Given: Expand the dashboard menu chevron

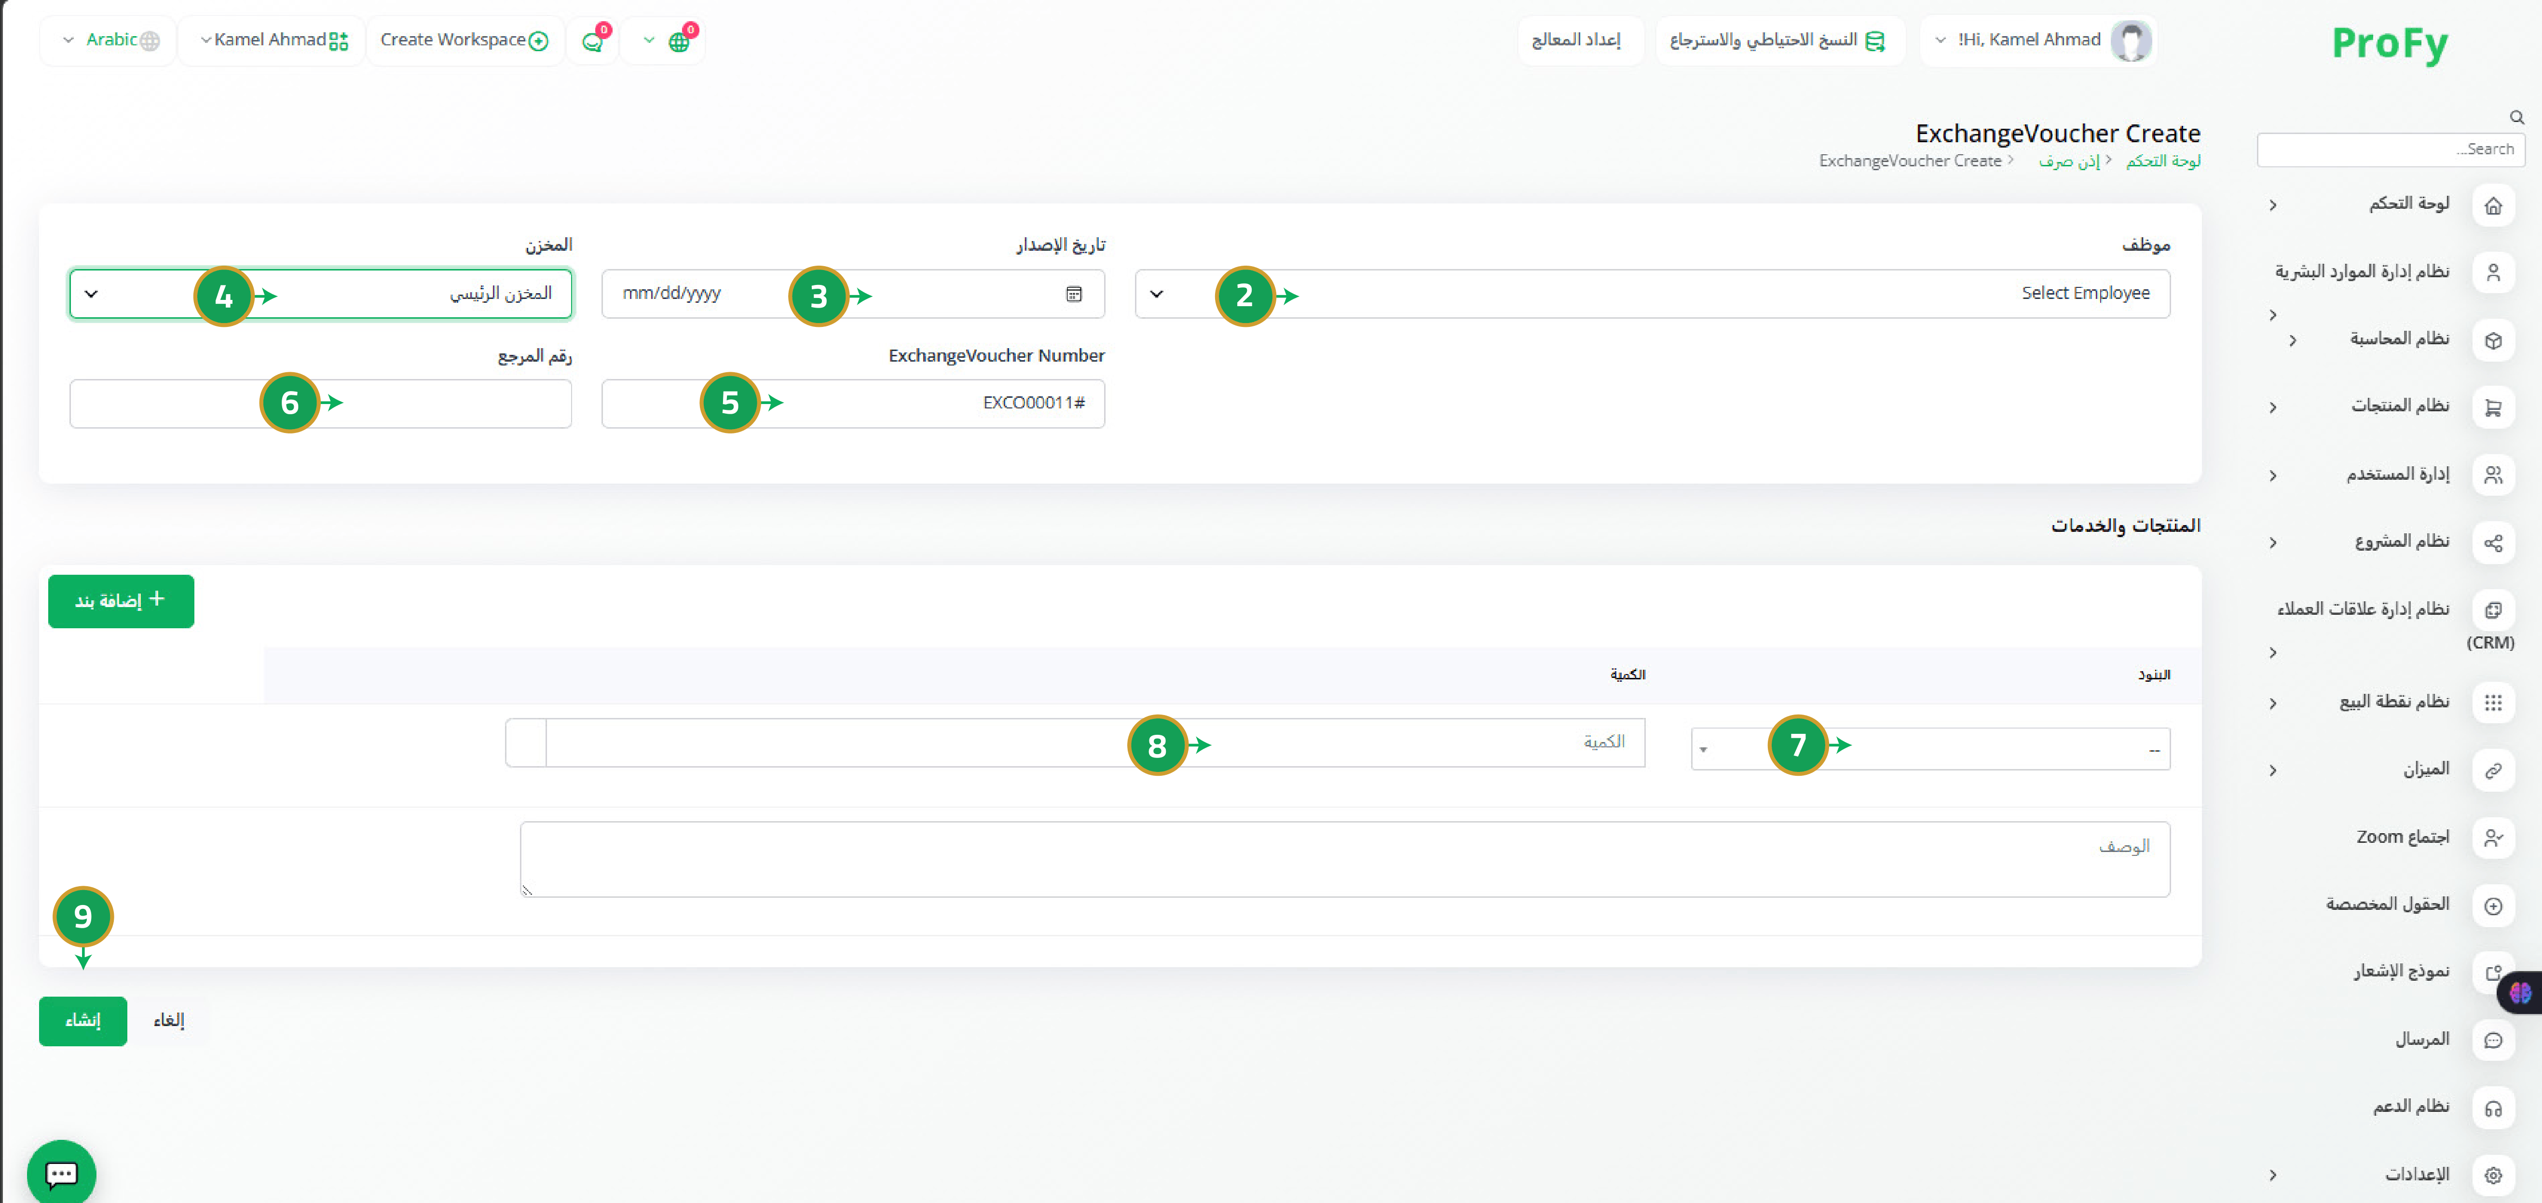Looking at the screenshot, I should click(2272, 205).
